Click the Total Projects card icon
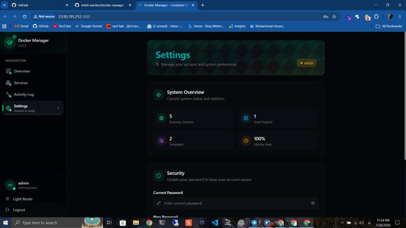406x228 pixels. click(x=246, y=118)
